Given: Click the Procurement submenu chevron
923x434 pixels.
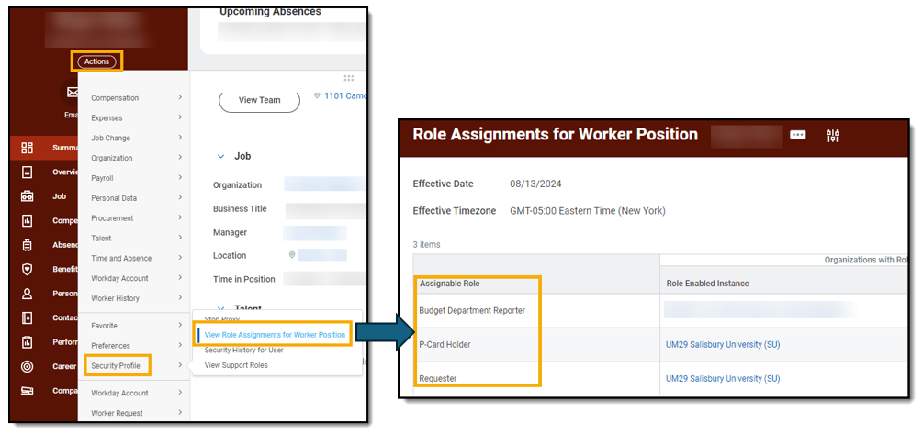Looking at the screenshot, I should pyautogui.click(x=180, y=217).
